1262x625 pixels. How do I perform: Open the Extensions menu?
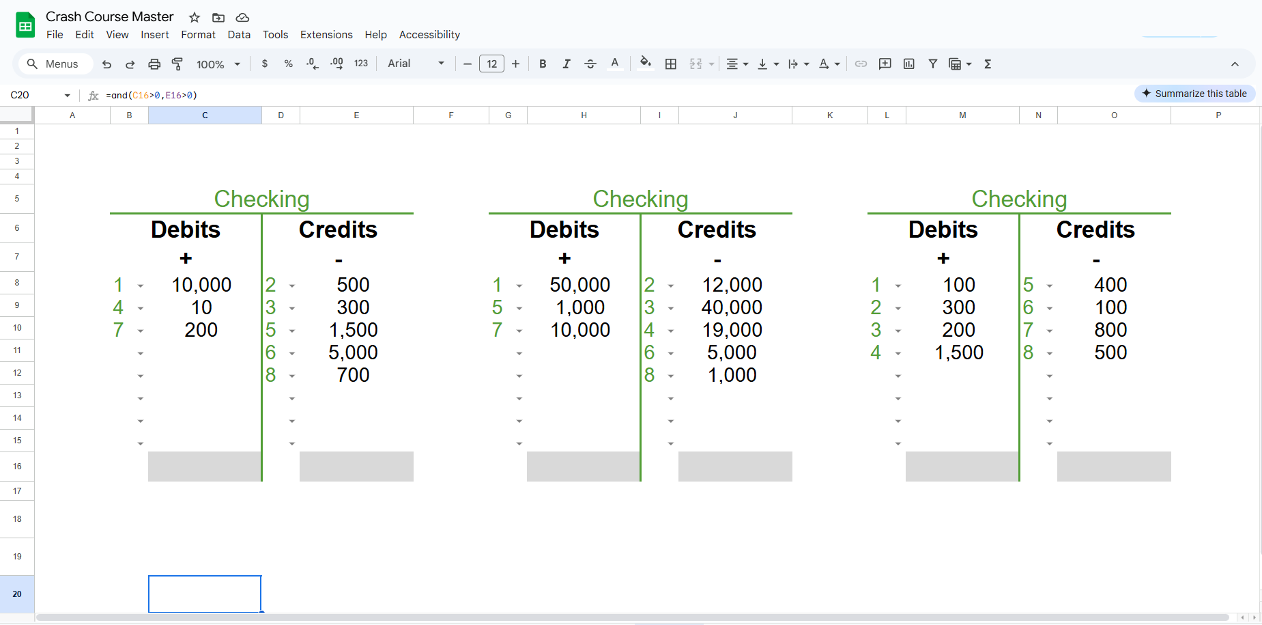(326, 35)
